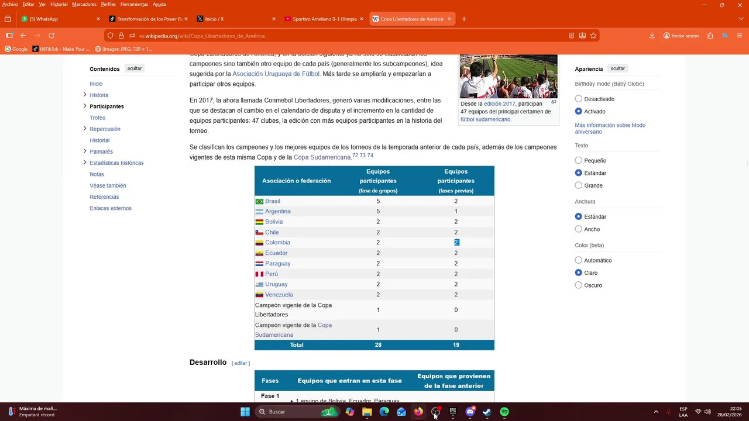Select Claro color option

point(578,272)
